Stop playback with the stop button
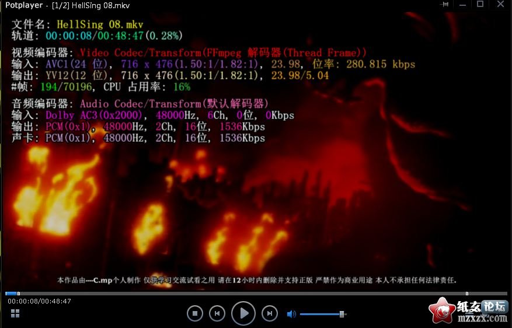This screenshot has width=512, height=328. [195, 313]
